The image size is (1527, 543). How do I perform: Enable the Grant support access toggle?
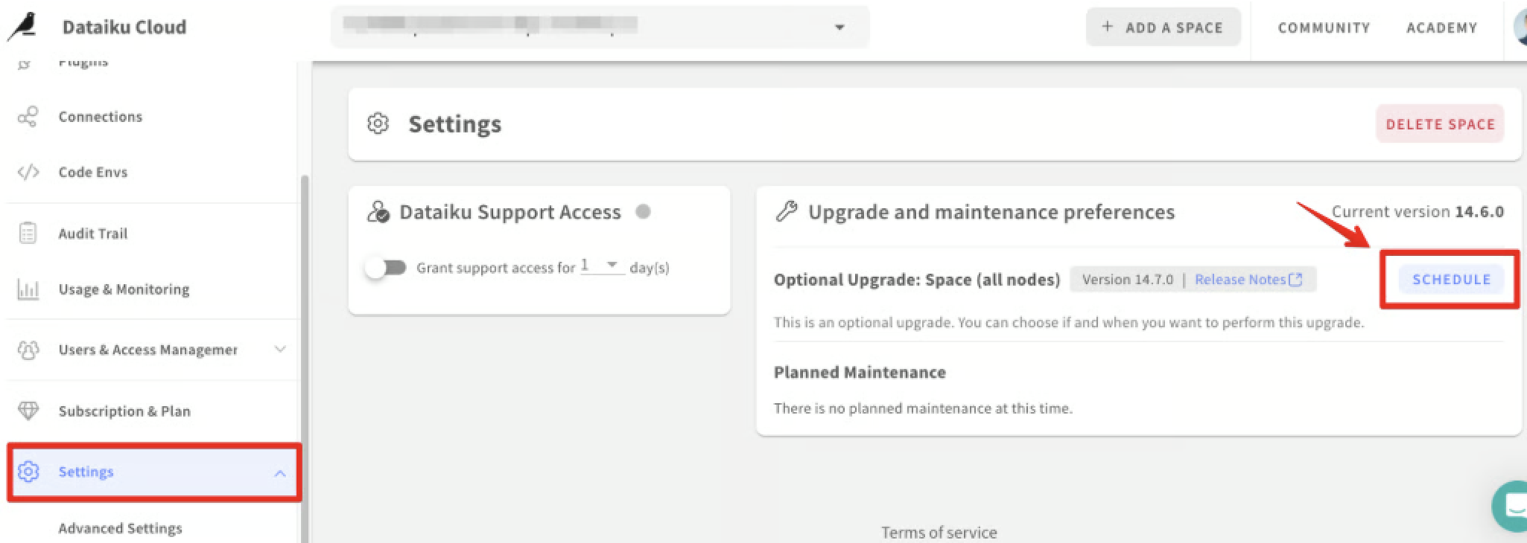(386, 268)
